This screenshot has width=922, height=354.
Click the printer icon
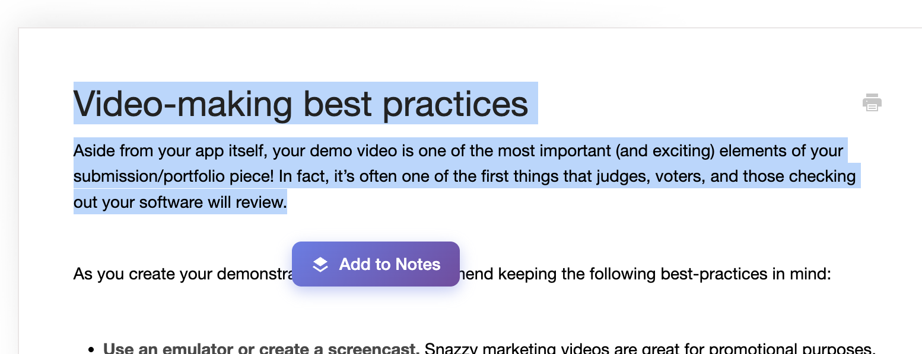pyautogui.click(x=872, y=102)
